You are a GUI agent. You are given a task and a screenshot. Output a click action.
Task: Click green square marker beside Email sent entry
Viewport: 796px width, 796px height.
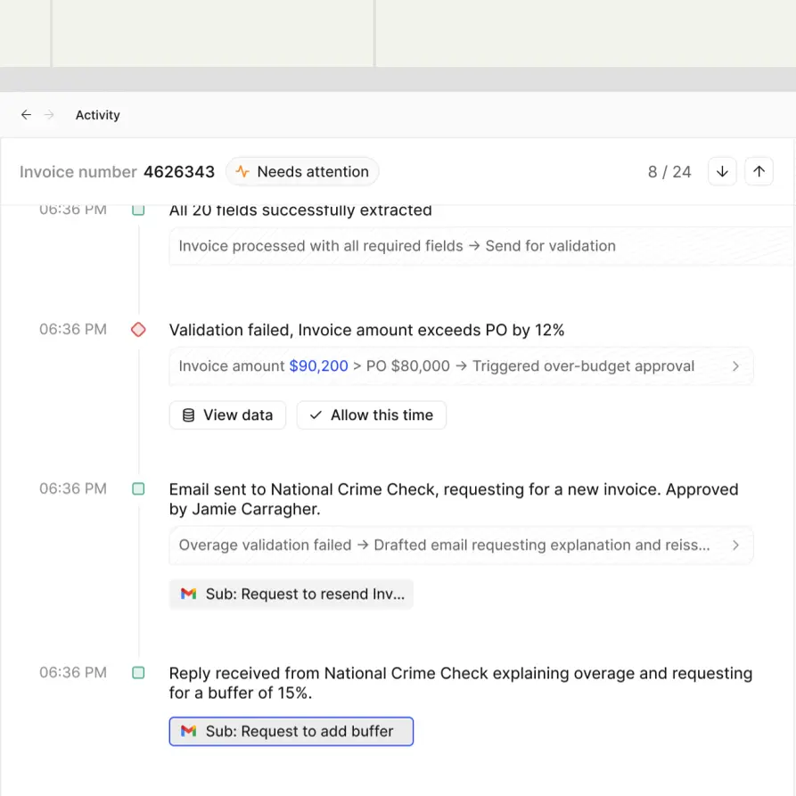pos(138,489)
